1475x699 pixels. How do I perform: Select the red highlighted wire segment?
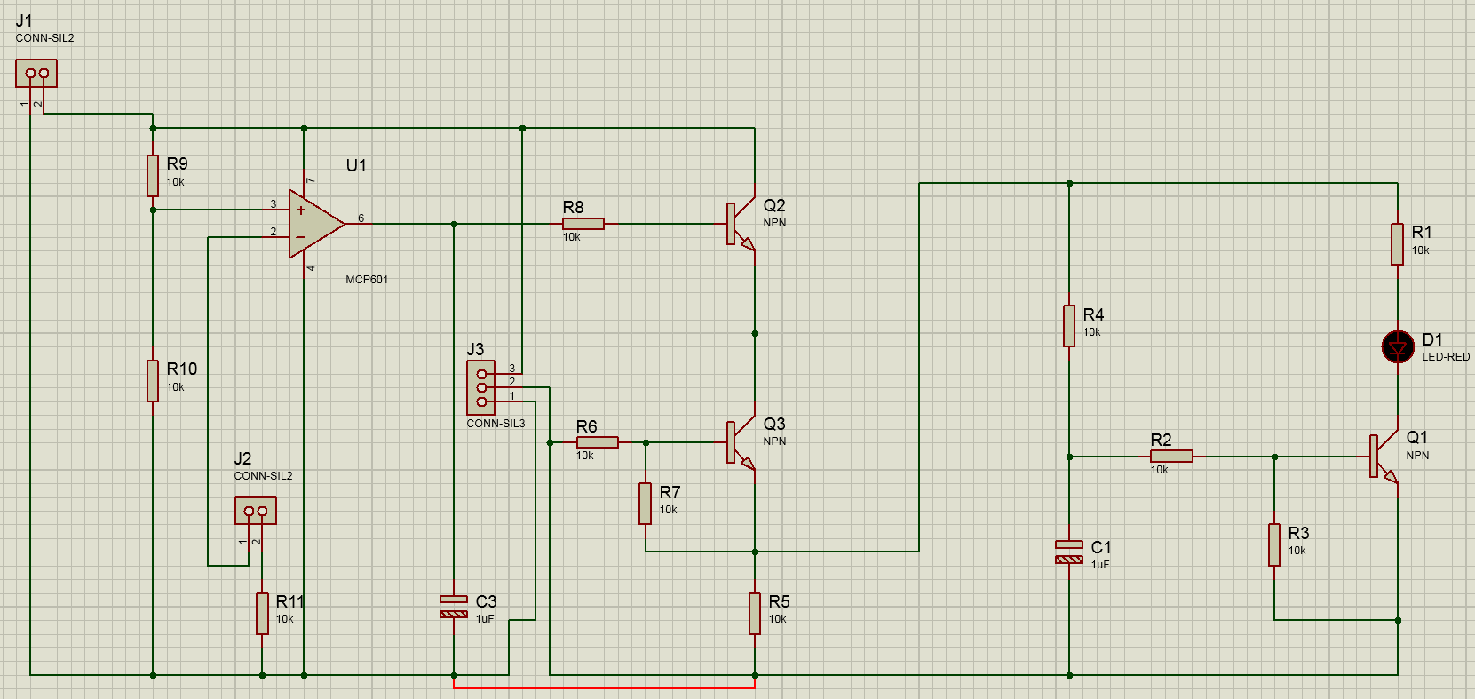click(x=605, y=687)
